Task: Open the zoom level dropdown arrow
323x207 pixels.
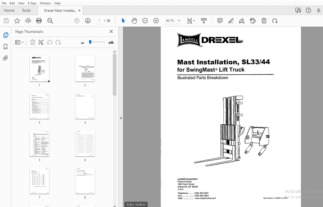Action: pyautogui.click(x=179, y=21)
